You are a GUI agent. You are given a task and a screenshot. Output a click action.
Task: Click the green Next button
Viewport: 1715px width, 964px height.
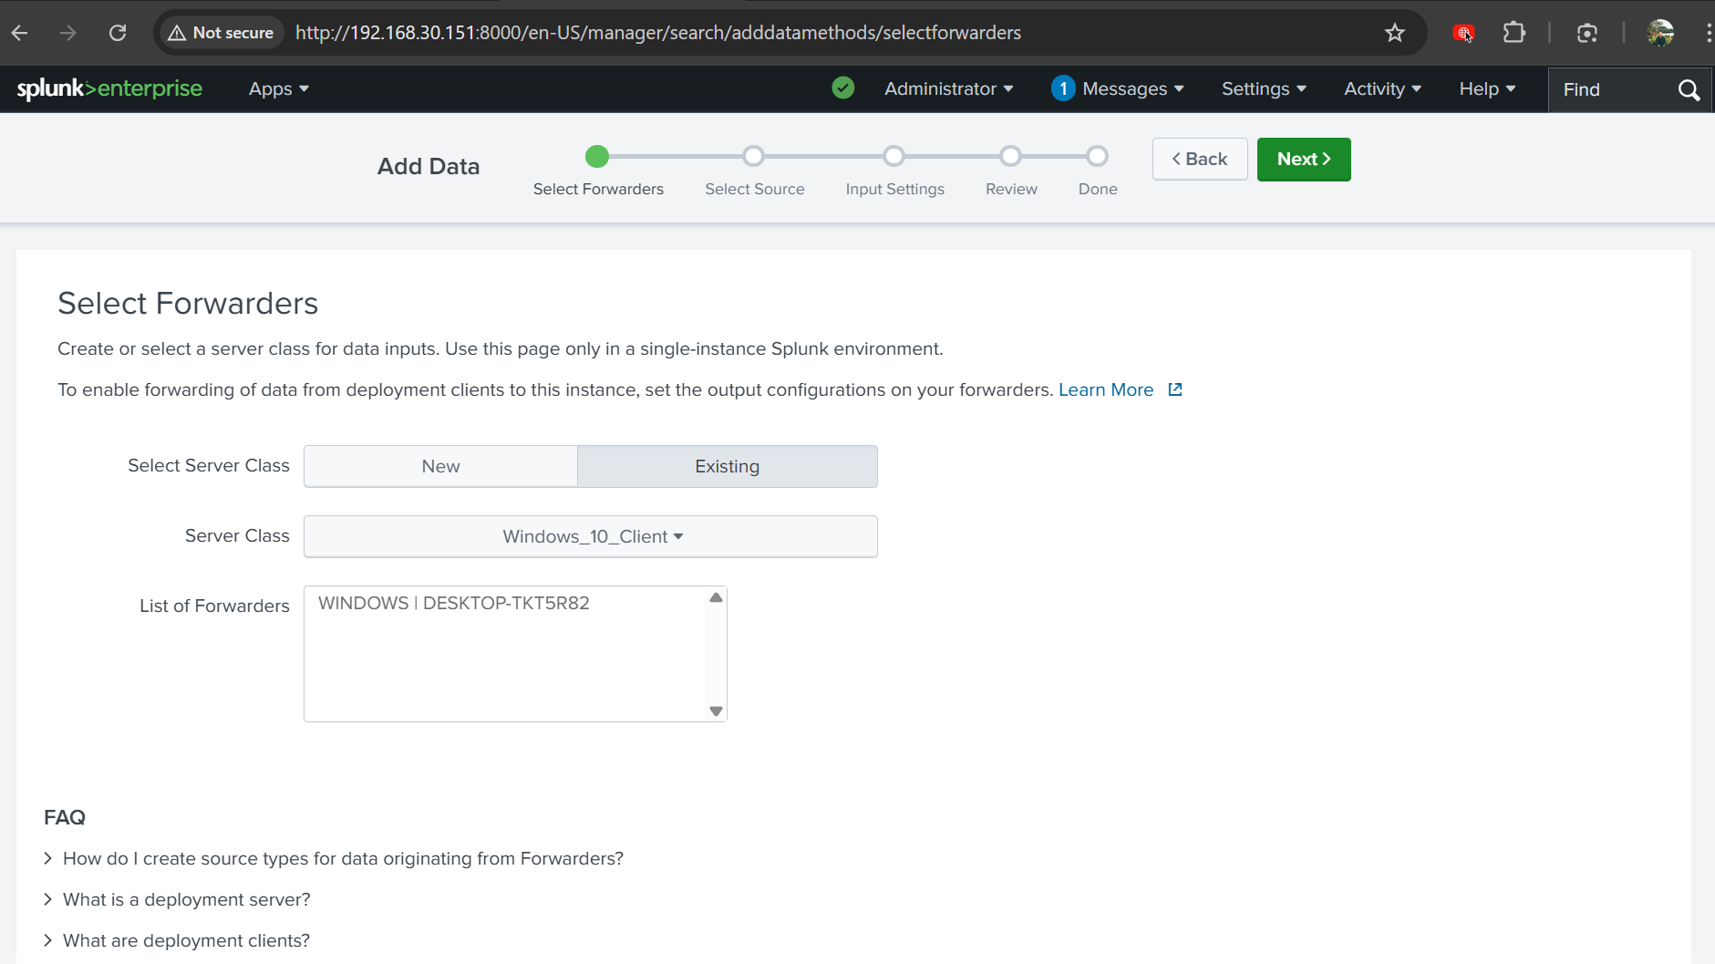coord(1303,159)
